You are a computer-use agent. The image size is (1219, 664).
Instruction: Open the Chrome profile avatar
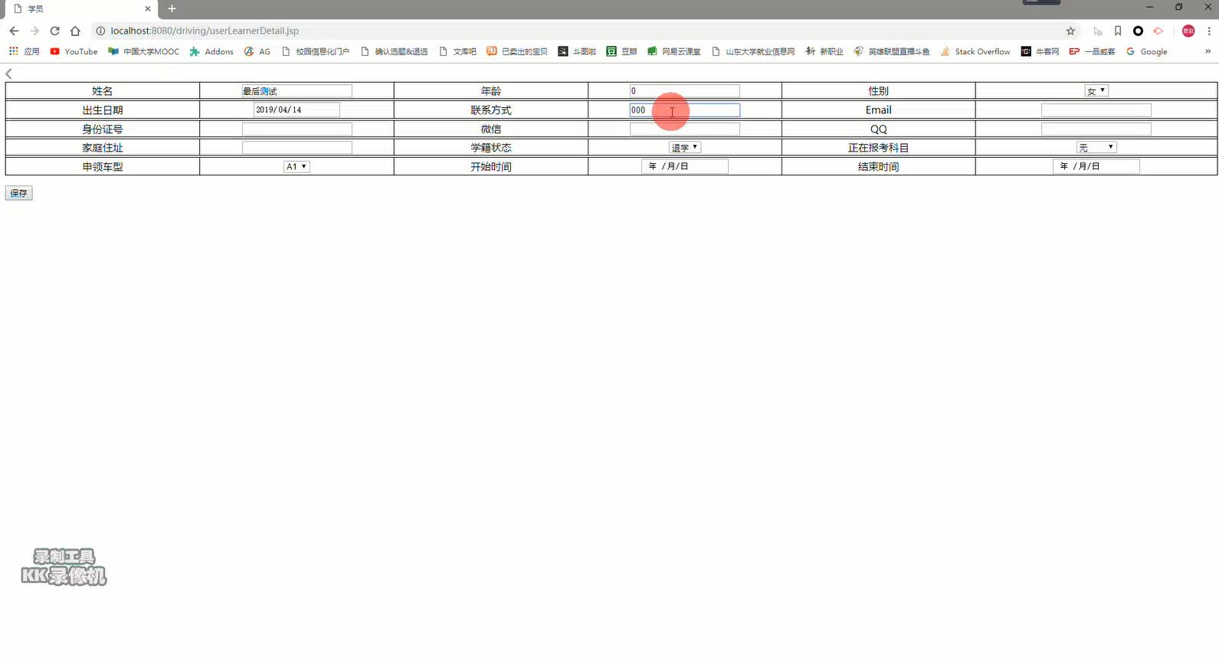[x=1188, y=31]
